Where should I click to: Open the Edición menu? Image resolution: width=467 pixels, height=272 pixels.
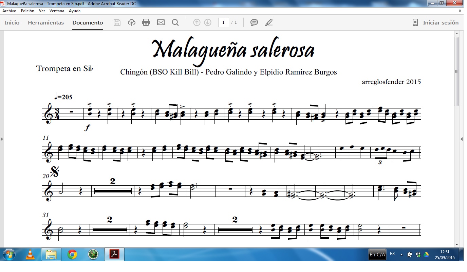tap(27, 11)
